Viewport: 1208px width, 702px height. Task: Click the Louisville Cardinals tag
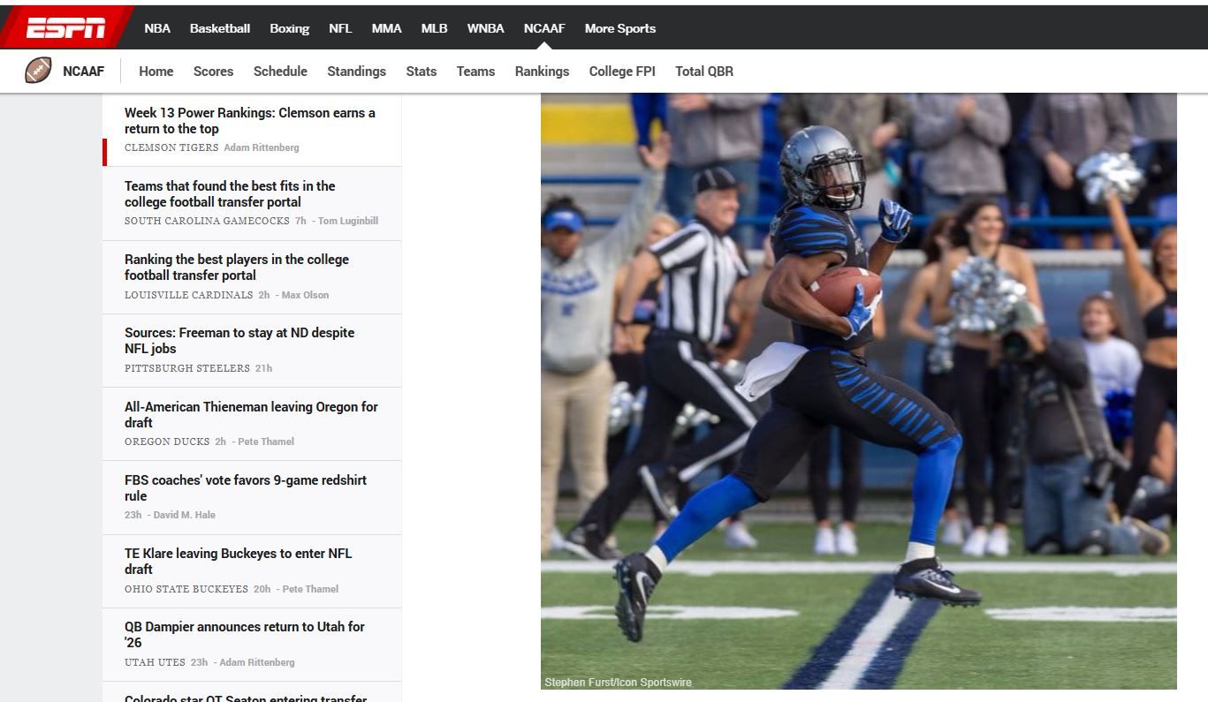pos(188,295)
